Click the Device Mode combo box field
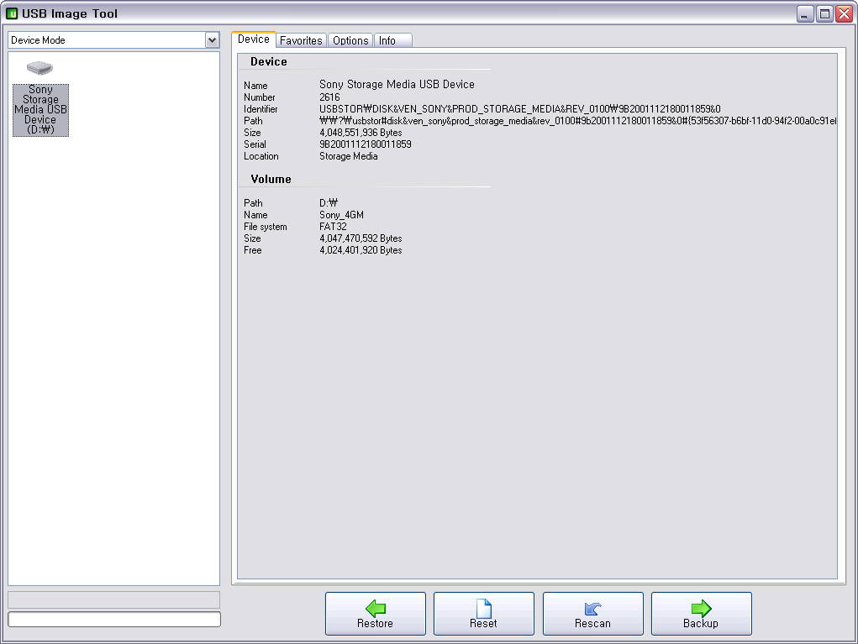 click(x=113, y=40)
